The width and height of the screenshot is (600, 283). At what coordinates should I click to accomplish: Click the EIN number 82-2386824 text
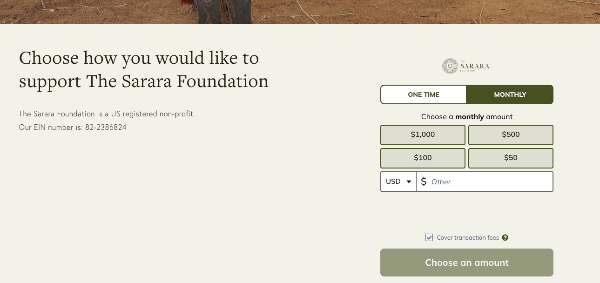pos(106,127)
